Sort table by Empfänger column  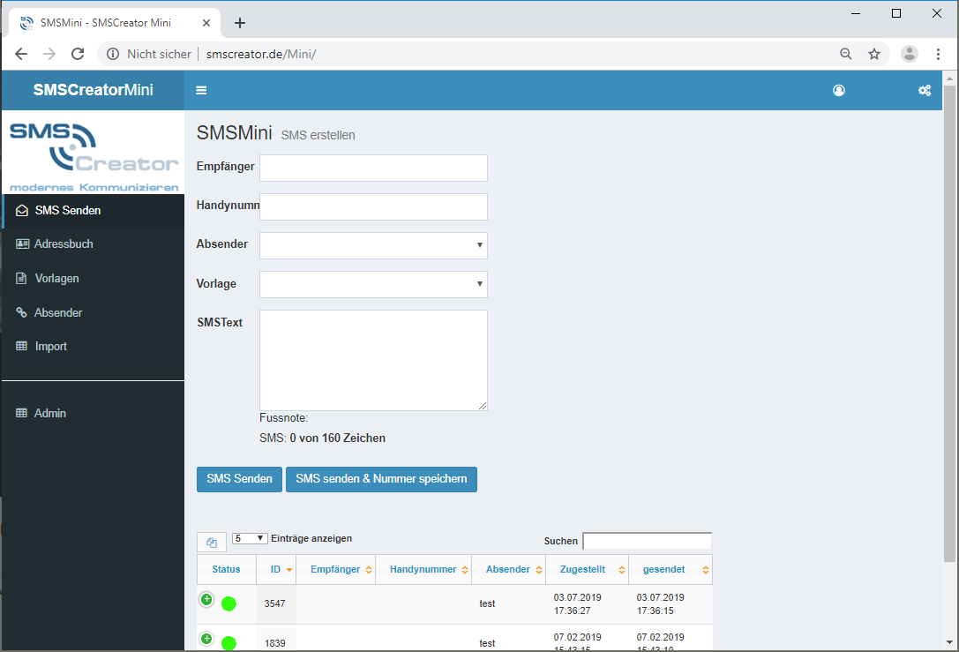click(x=336, y=569)
